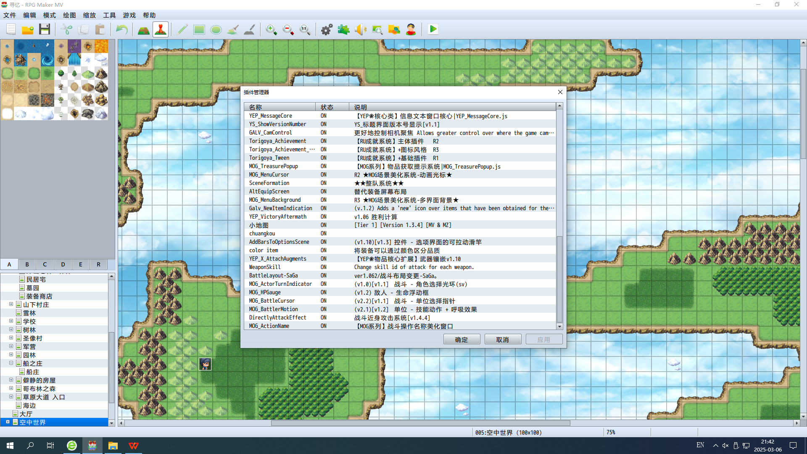Screen dimensions: 807x454
Task: Expand the 圣像村 map node
Action: click(x=11, y=338)
